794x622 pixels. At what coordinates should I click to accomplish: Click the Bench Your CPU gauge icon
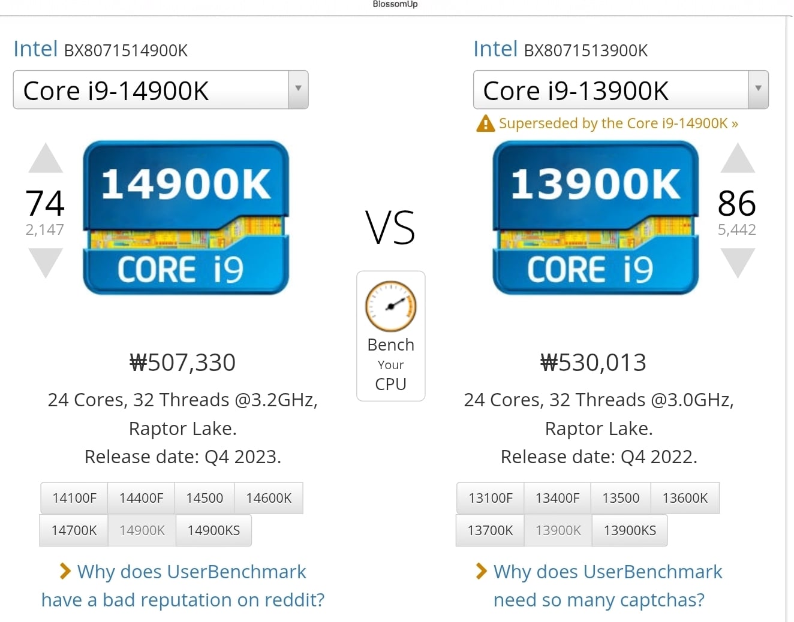point(391,306)
